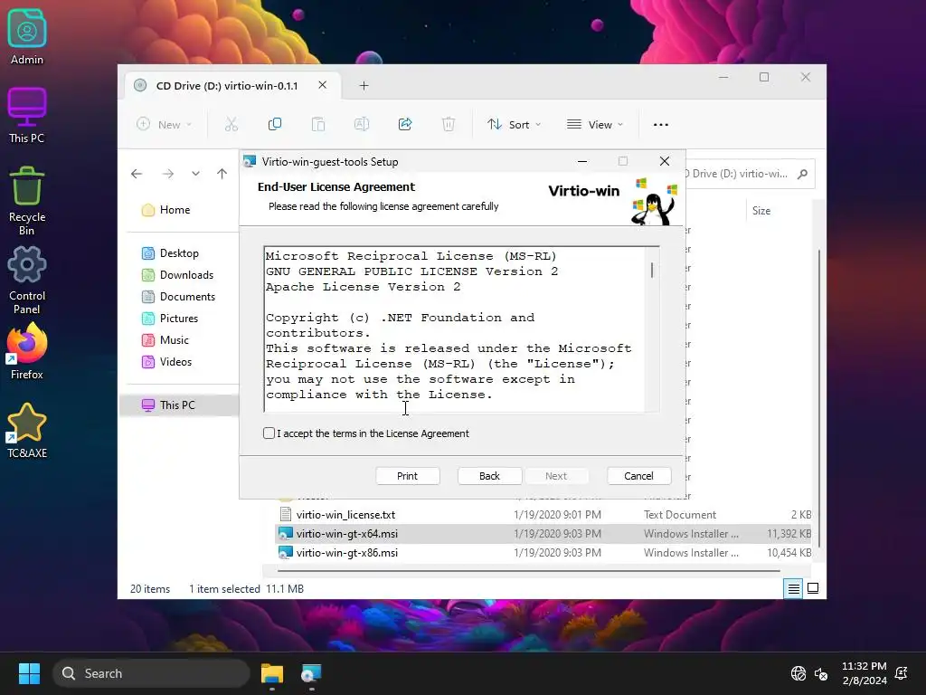Cancel the Virtio-win guest tools setup
Viewport: 926px width, 695px height.
click(x=639, y=476)
